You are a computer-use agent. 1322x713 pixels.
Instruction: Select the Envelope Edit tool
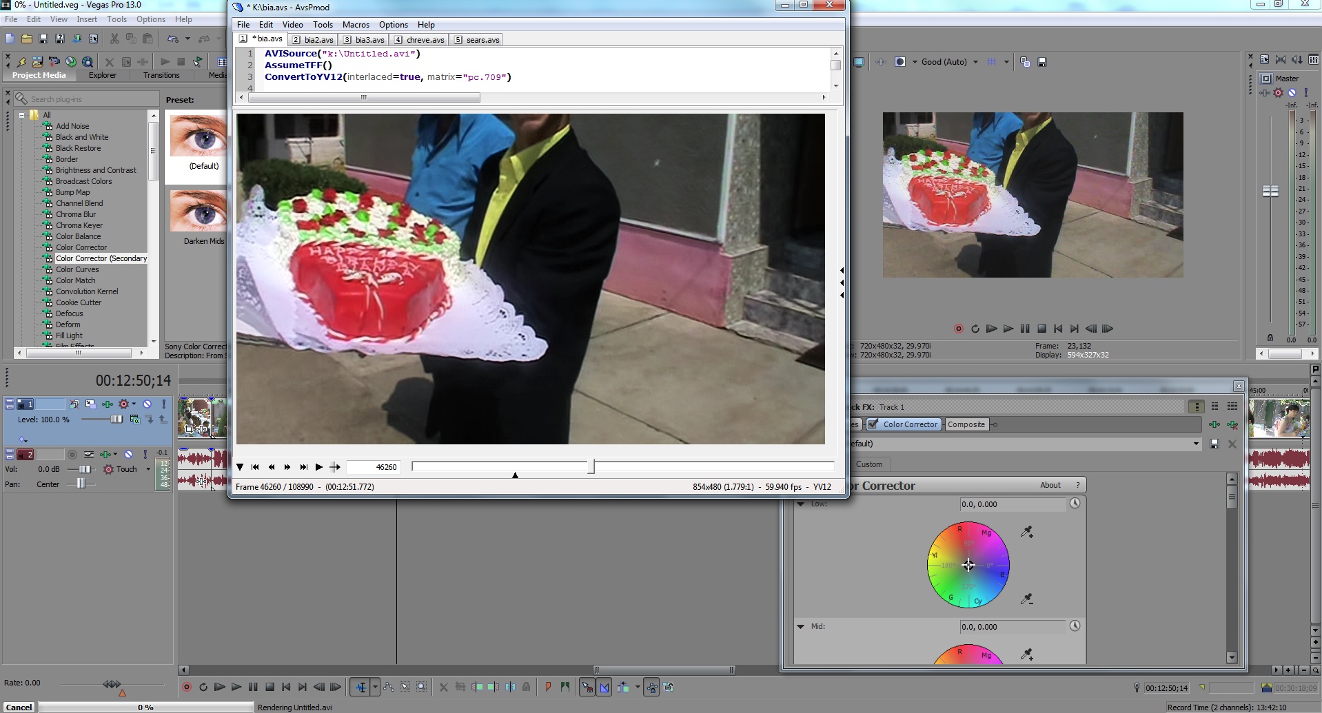coord(389,687)
